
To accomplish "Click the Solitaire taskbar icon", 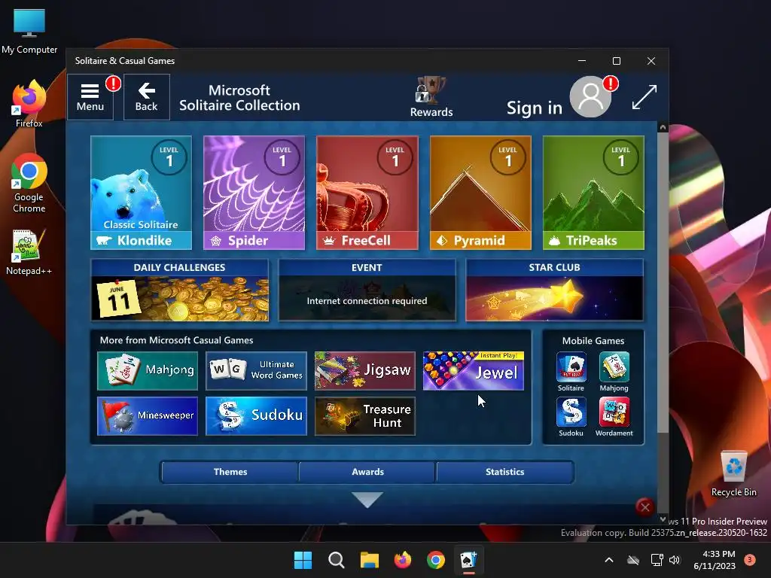I will point(468,560).
